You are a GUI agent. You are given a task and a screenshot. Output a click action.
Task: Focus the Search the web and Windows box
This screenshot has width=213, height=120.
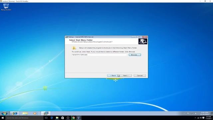pyautogui.click(x=24, y=118)
